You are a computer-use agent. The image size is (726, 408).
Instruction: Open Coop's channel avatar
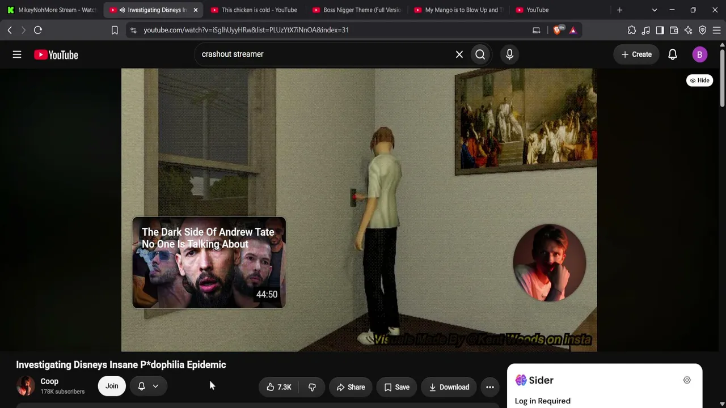[26, 386]
